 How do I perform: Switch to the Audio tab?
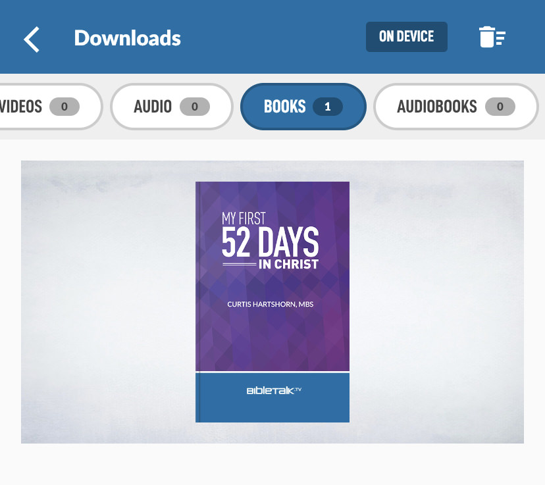point(171,107)
